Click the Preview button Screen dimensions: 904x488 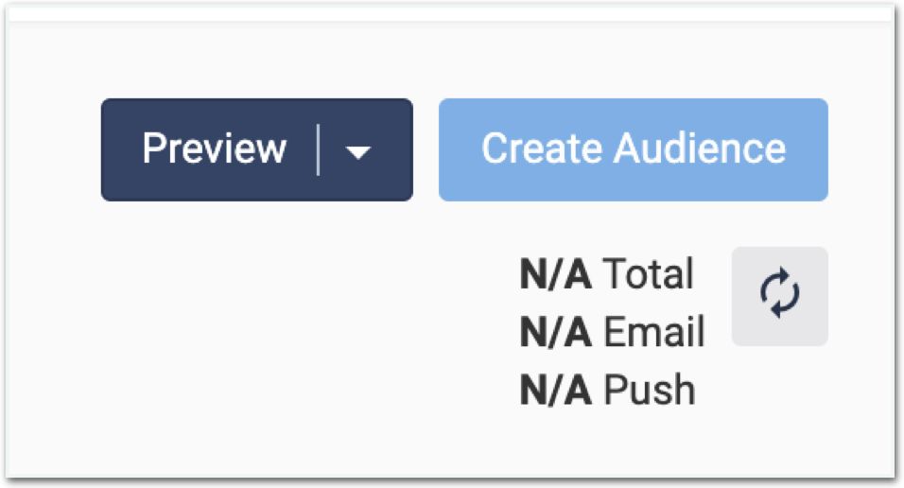[x=215, y=149]
